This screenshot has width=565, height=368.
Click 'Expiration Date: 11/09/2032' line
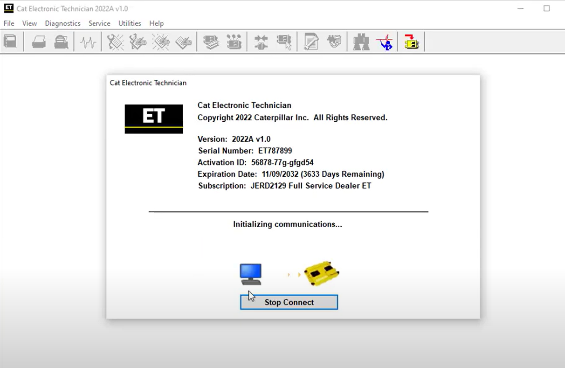tap(291, 174)
